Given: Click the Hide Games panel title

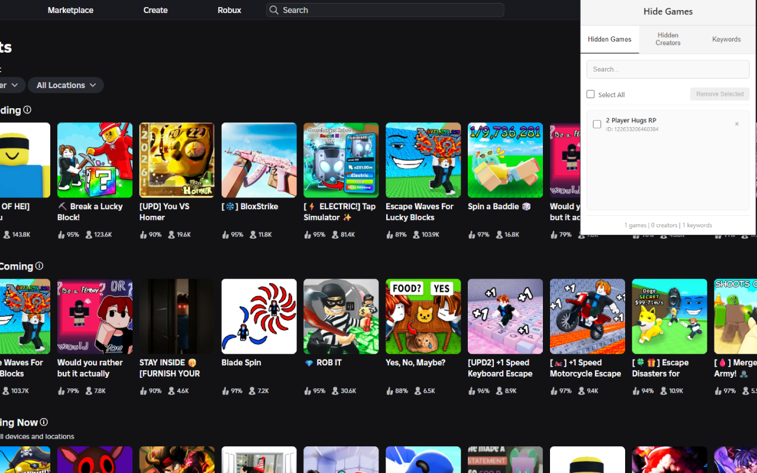Looking at the screenshot, I should point(668,11).
